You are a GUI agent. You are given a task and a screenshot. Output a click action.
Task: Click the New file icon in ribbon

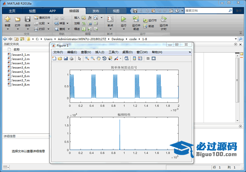click(8, 19)
